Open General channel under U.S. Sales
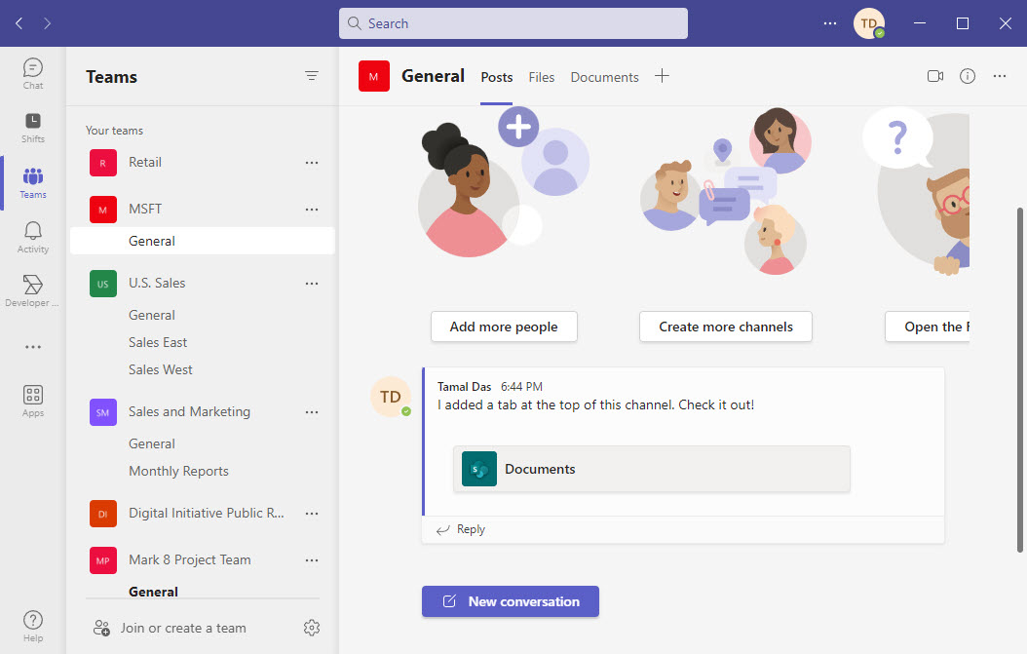1027x654 pixels. click(x=151, y=315)
